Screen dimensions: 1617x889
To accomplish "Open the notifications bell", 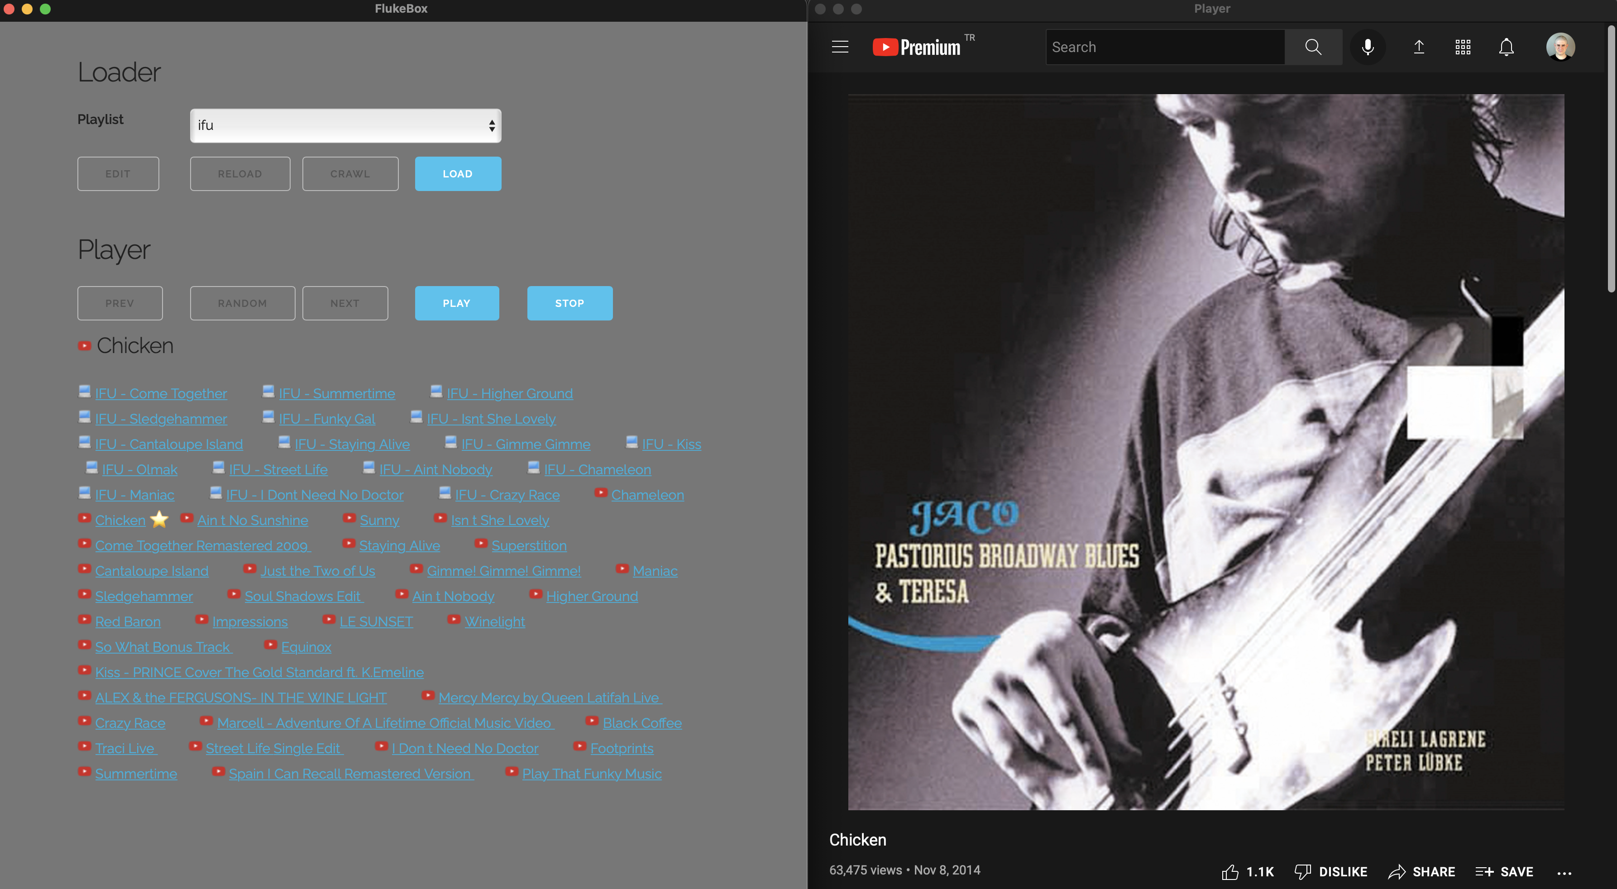I will (1507, 47).
